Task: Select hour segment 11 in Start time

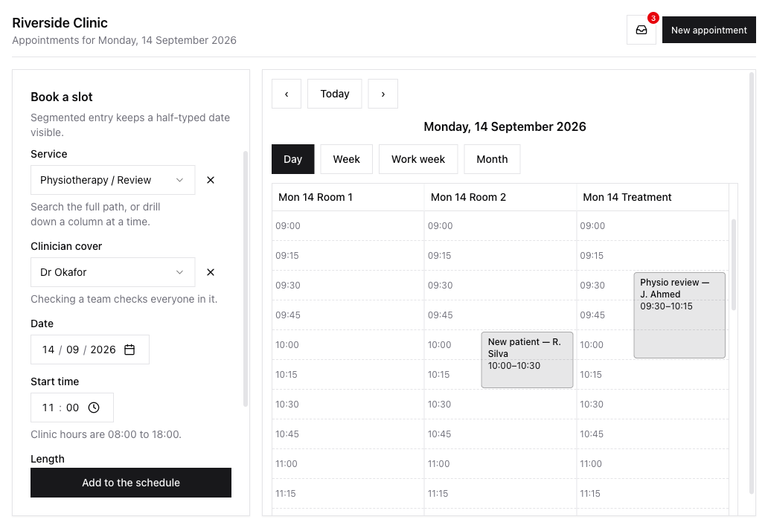Action: [x=48, y=408]
